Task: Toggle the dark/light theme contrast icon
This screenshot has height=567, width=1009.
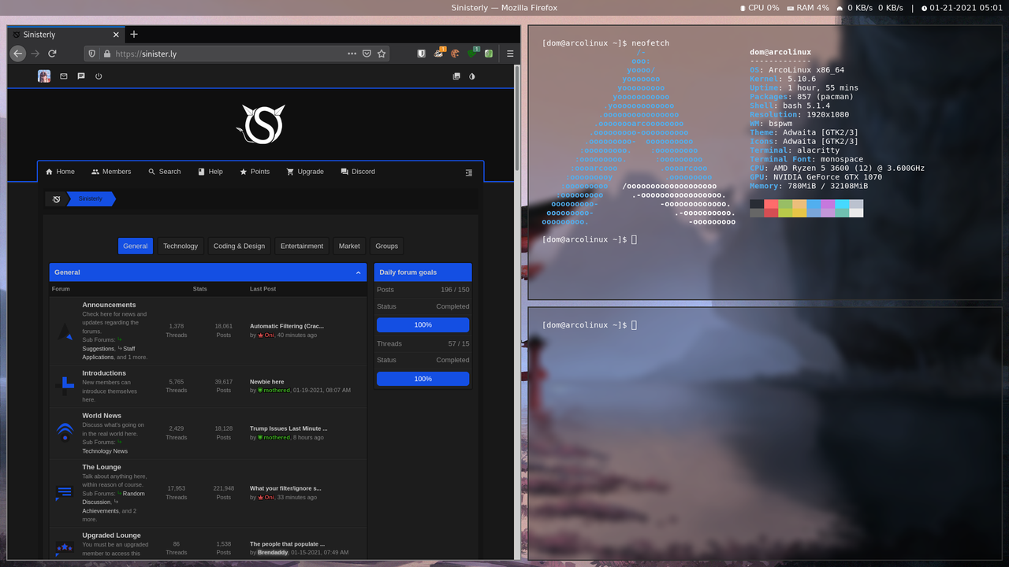Action: [472, 76]
